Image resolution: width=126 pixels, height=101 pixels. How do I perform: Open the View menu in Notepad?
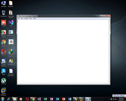click(30, 18)
